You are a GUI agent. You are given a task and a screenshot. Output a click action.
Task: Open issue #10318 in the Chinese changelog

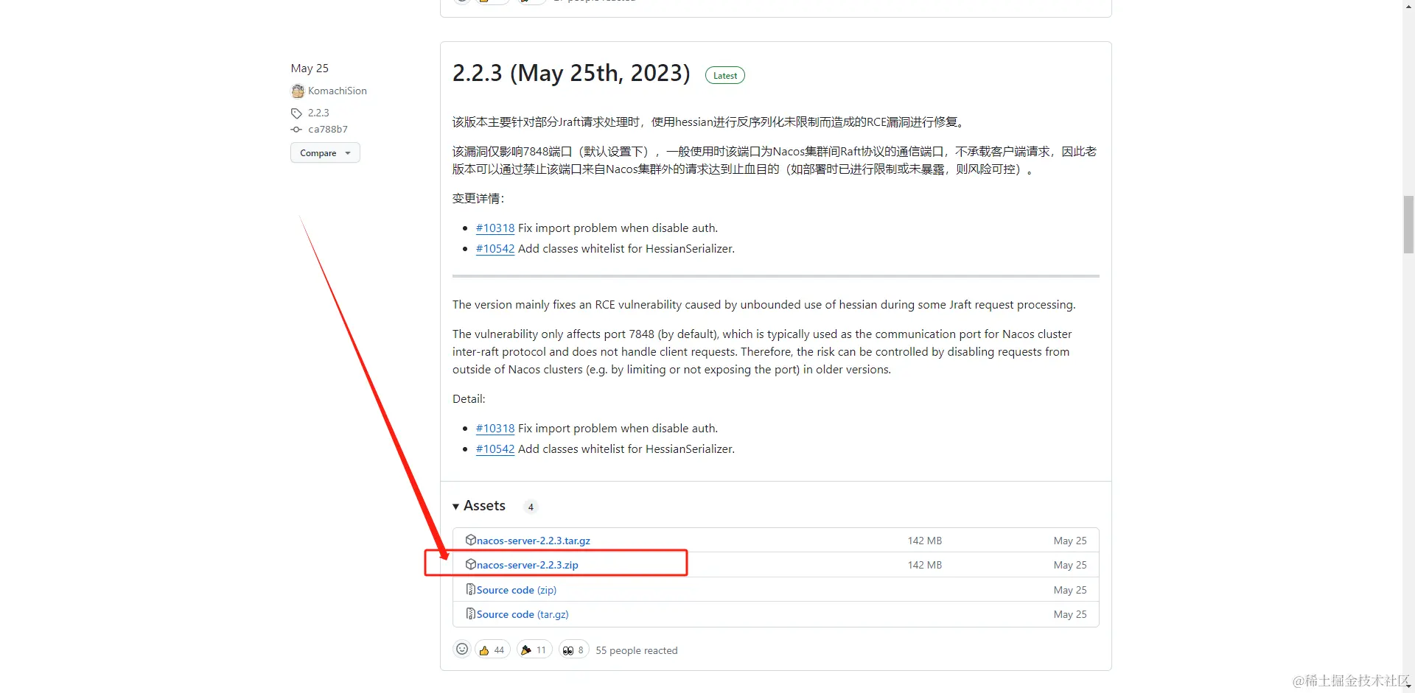(x=495, y=228)
